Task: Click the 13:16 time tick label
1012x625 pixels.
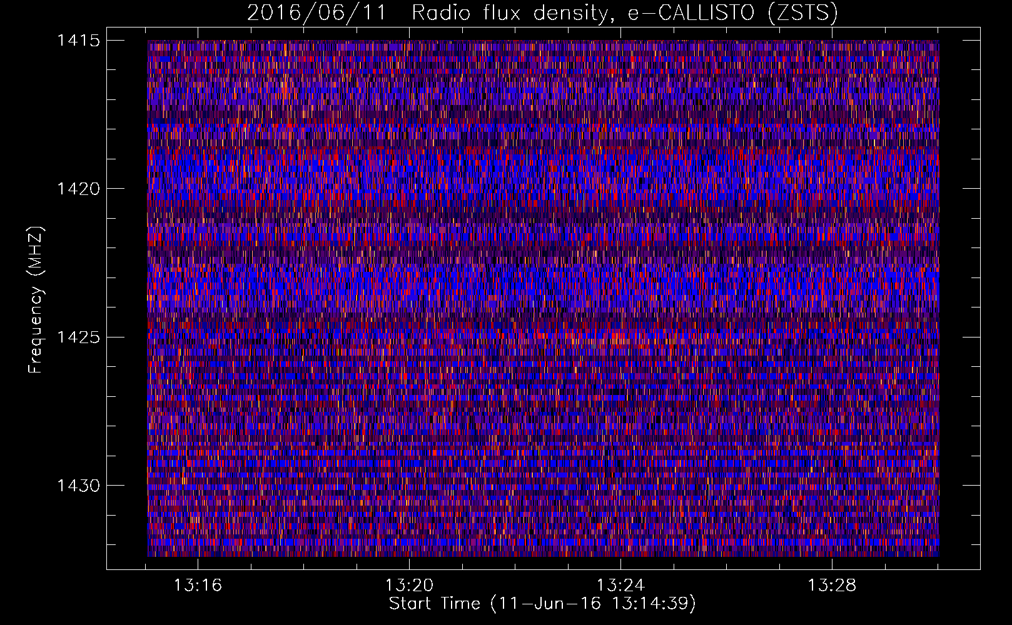Action: click(x=198, y=586)
